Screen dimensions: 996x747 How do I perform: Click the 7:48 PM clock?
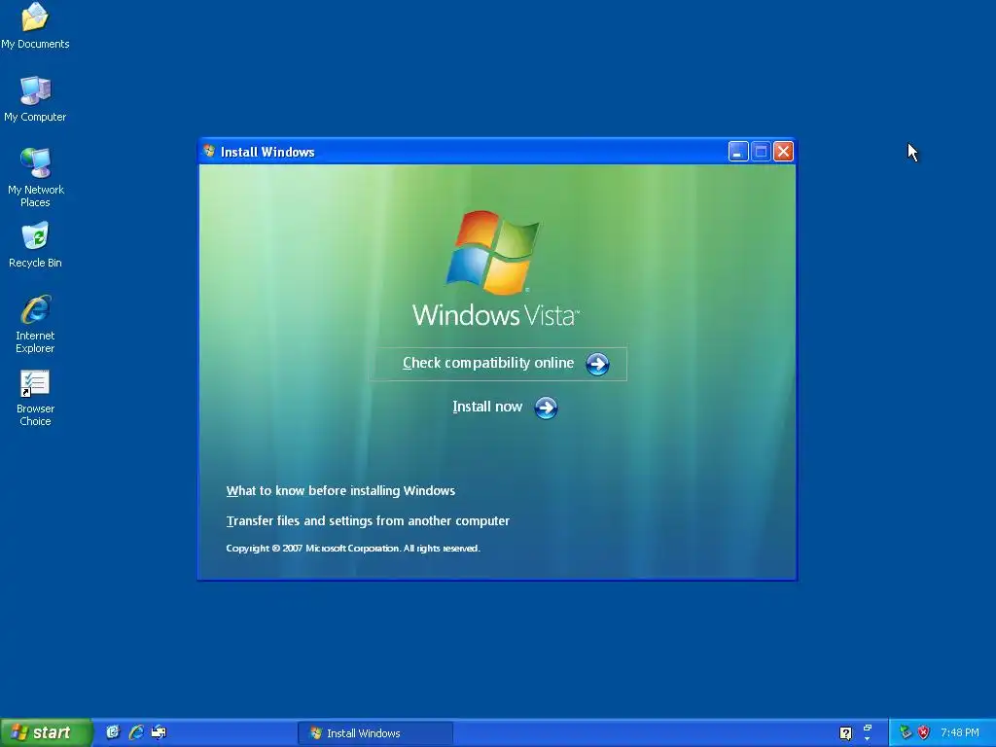click(x=960, y=732)
